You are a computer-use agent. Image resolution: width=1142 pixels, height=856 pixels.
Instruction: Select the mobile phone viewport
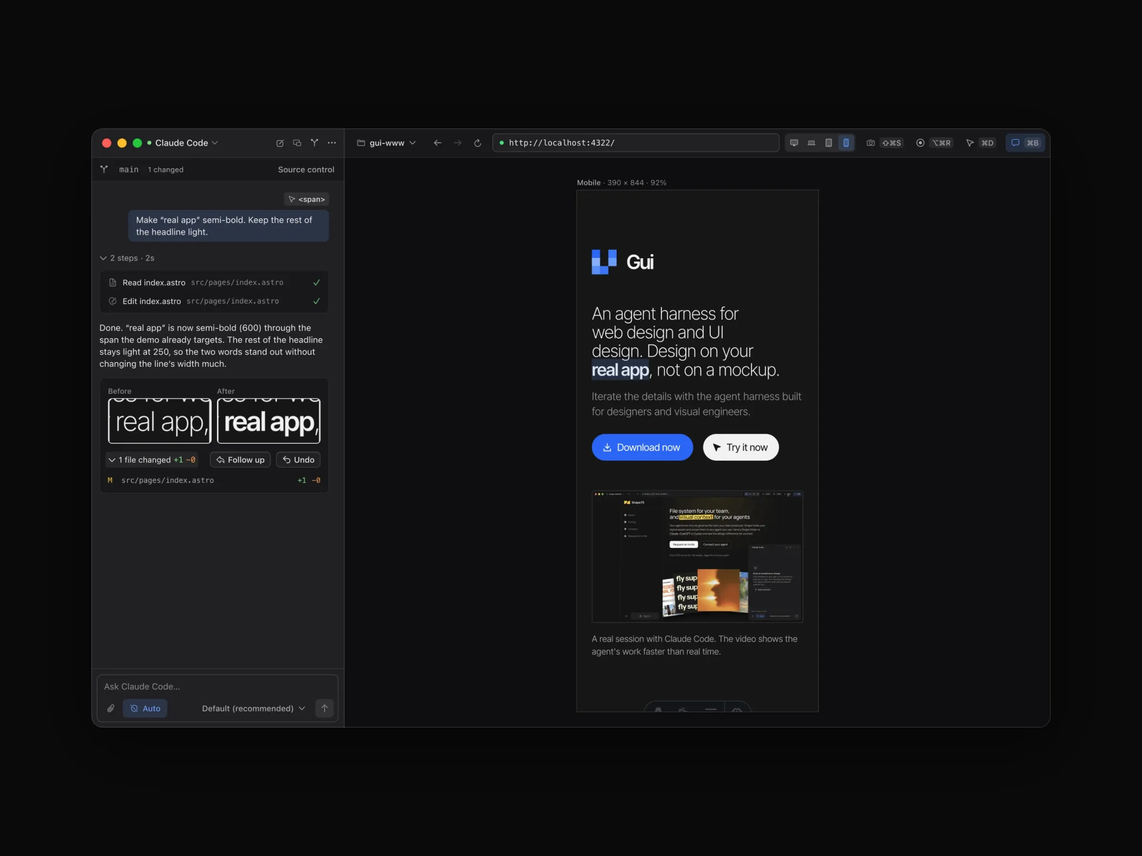tap(846, 143)
